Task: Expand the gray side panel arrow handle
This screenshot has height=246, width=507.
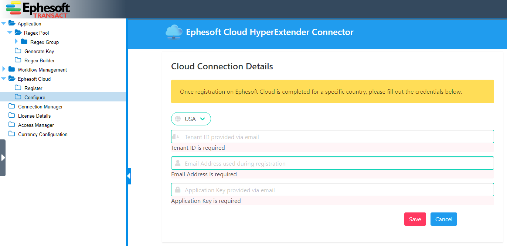Action: (x=3, y=158)
